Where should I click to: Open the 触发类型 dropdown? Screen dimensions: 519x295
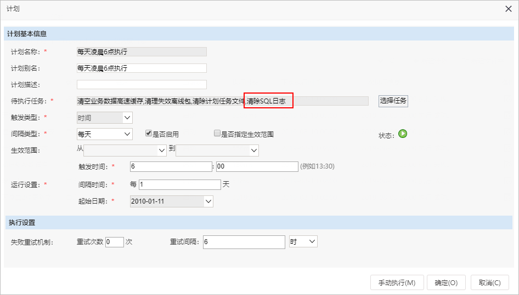[x=105, y=118]
